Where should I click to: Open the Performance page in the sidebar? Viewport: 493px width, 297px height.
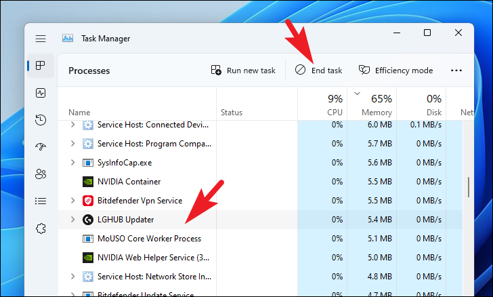pyautogui.click(x=41, y=93)
